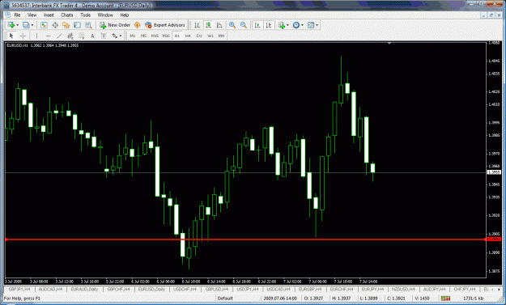
Task: Open the Insert menu
Action: click(x=49, y=15)
